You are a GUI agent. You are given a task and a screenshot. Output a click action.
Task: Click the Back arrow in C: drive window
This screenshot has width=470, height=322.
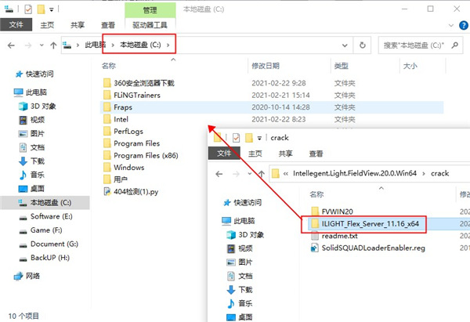(10, 46)
